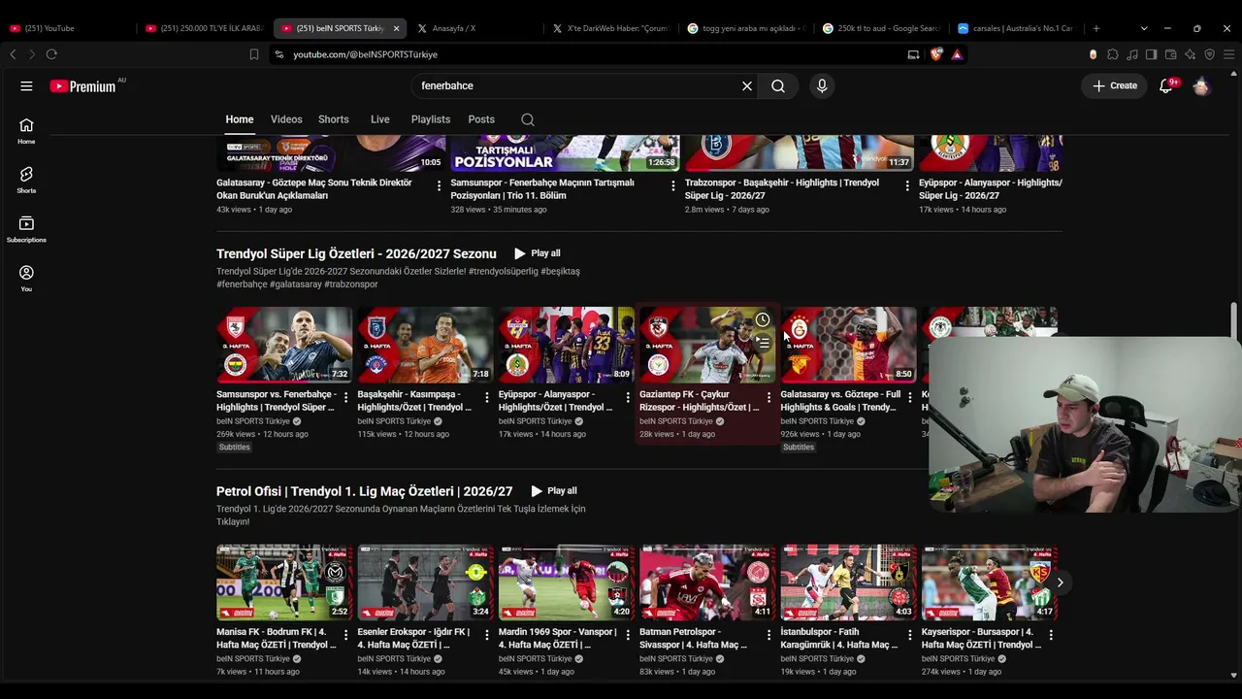
Task: Switch to the carsales browser tab
Action: point(1016,28)
